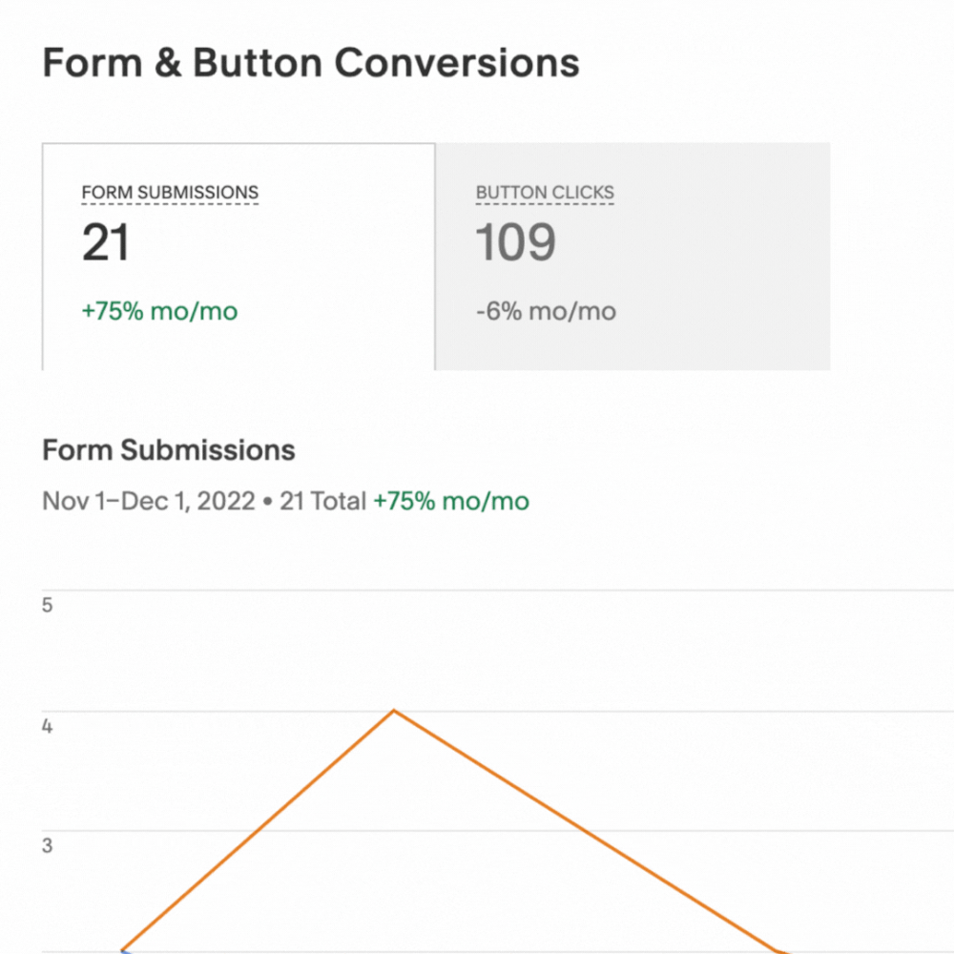Image resolution: width=954 pixels, height=954 pixels.
Task: Click the 21 Total label under the chart title
Action: coord(321,501)
